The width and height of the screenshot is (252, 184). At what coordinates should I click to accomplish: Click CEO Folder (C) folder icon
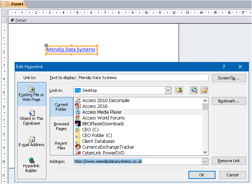(x=78, y=136)
